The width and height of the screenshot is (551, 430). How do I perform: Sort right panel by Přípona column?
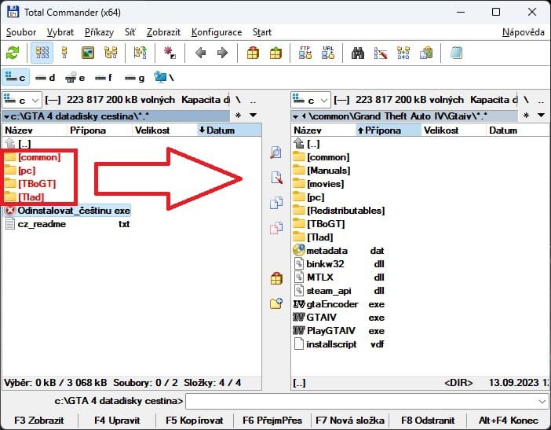389,130
